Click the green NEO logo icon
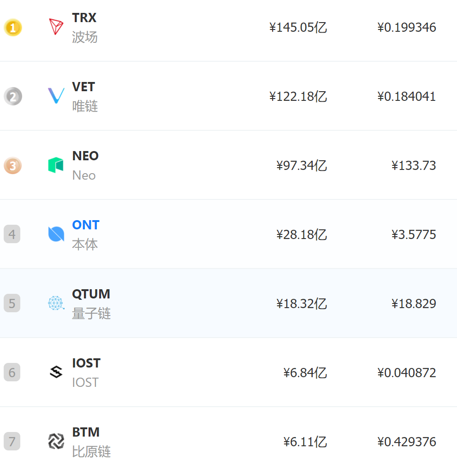The width and height of the screenshot is (457, 461). (56, 165)
